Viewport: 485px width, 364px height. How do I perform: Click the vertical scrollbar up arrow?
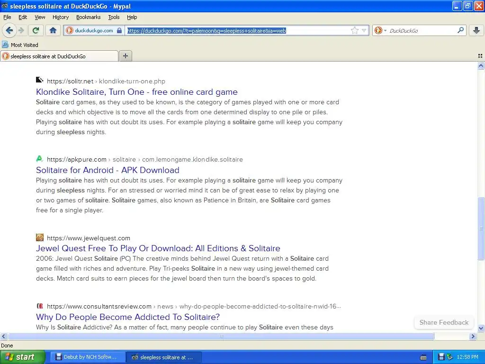(x=481, y=65)
